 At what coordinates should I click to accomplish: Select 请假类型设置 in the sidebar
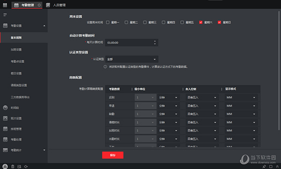(19, 85)
